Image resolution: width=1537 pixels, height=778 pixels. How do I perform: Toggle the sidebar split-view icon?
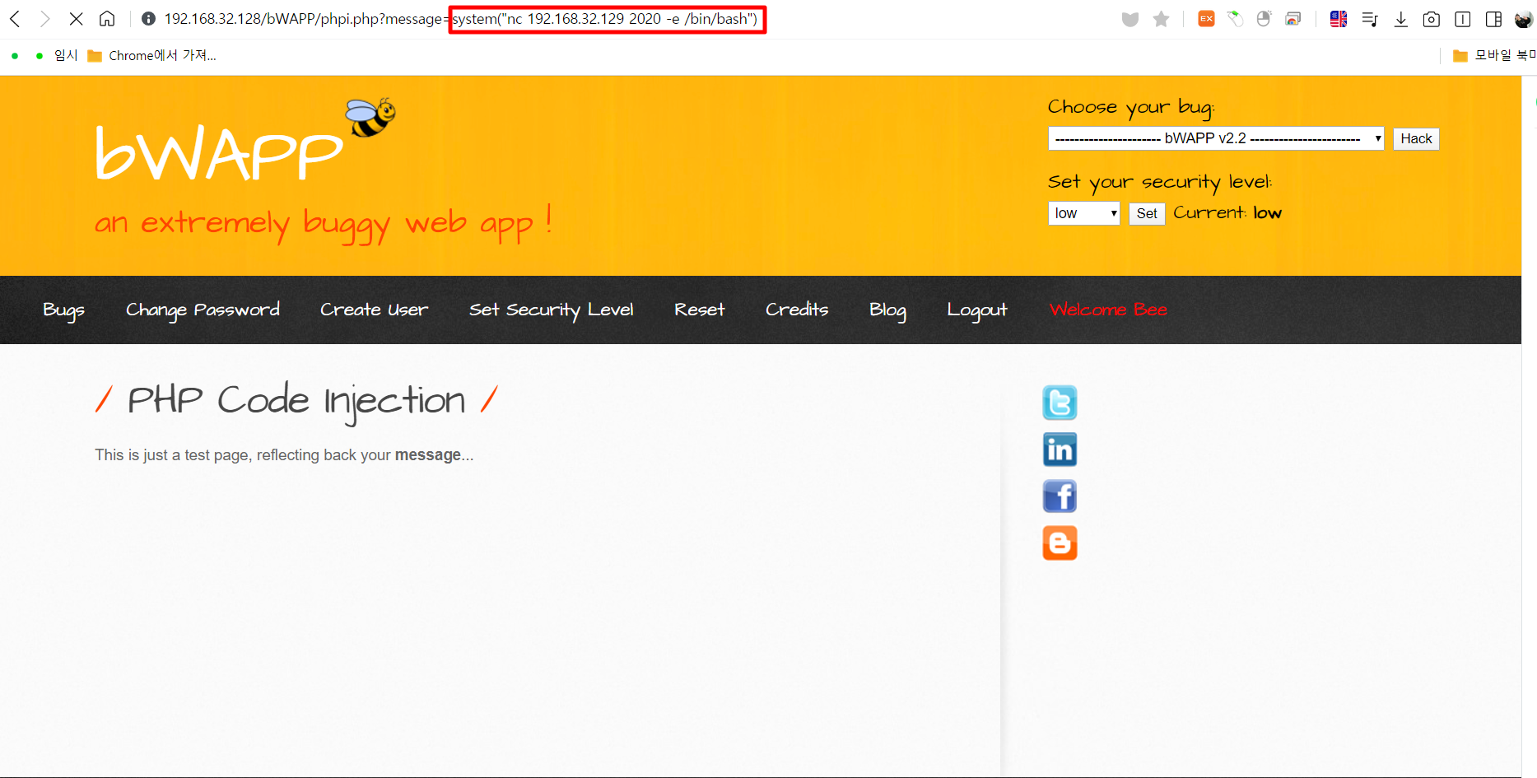pos(1493,19)
